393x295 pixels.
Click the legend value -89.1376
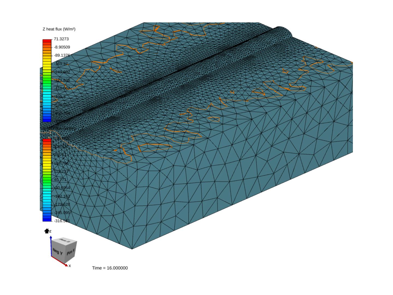coord(62,55)
